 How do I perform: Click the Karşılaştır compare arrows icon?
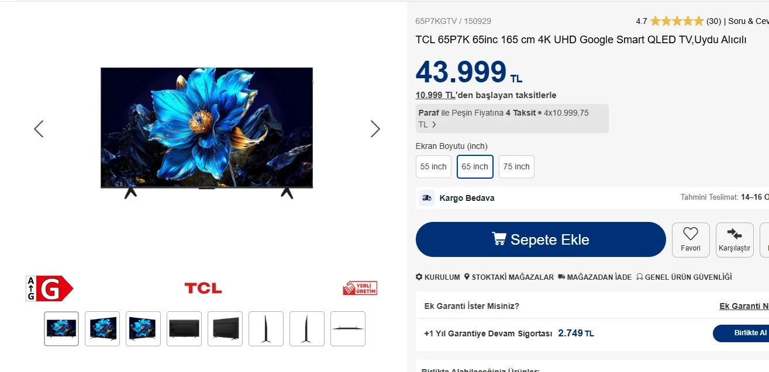tap(734, 234)
